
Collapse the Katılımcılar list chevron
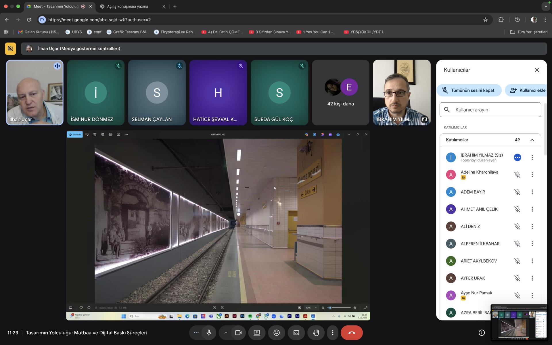point(532,140)
